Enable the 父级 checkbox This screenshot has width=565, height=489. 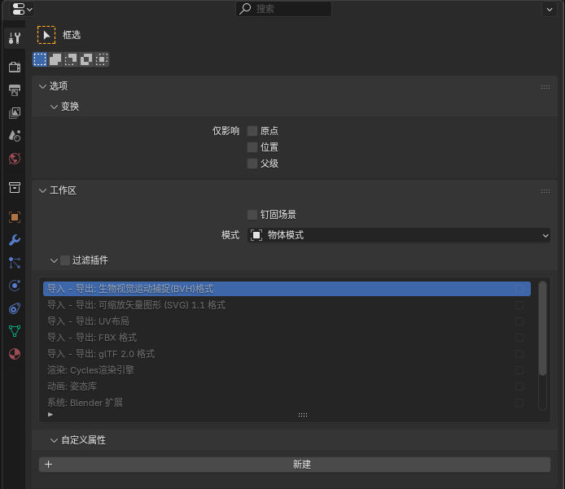tap(252, 164)
